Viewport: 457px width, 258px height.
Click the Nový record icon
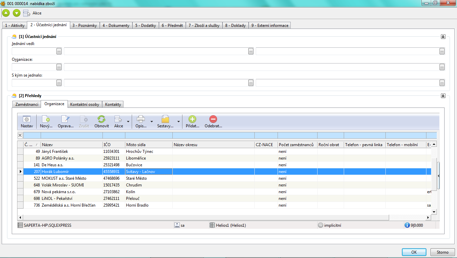(45, 119)
